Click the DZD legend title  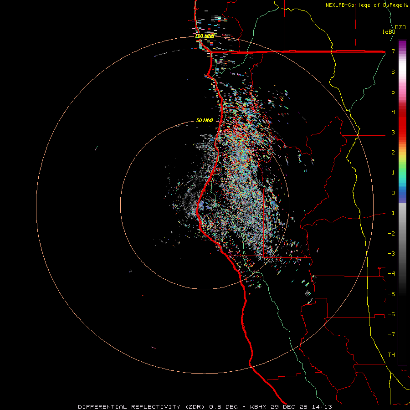click(x=400, y=27)
